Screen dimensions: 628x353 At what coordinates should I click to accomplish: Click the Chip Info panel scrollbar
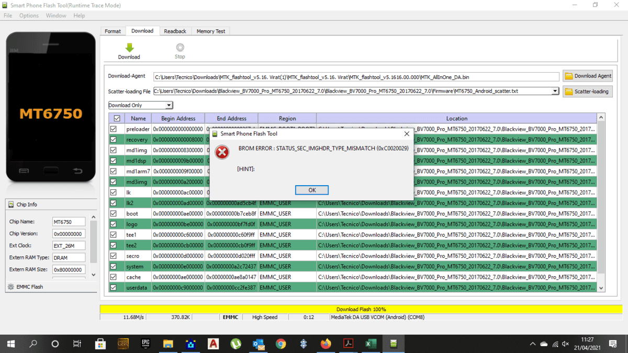(x=94, y=246)
